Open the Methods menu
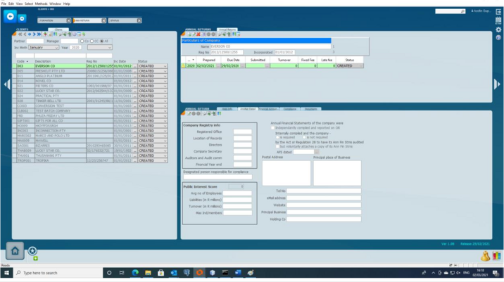Image resolution: width=504 pixels, height=282 pixels. (x=42, y=4)
